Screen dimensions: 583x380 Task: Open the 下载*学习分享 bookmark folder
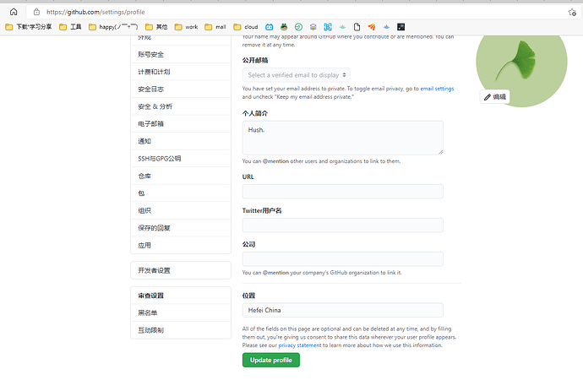(x=29, y=27)
